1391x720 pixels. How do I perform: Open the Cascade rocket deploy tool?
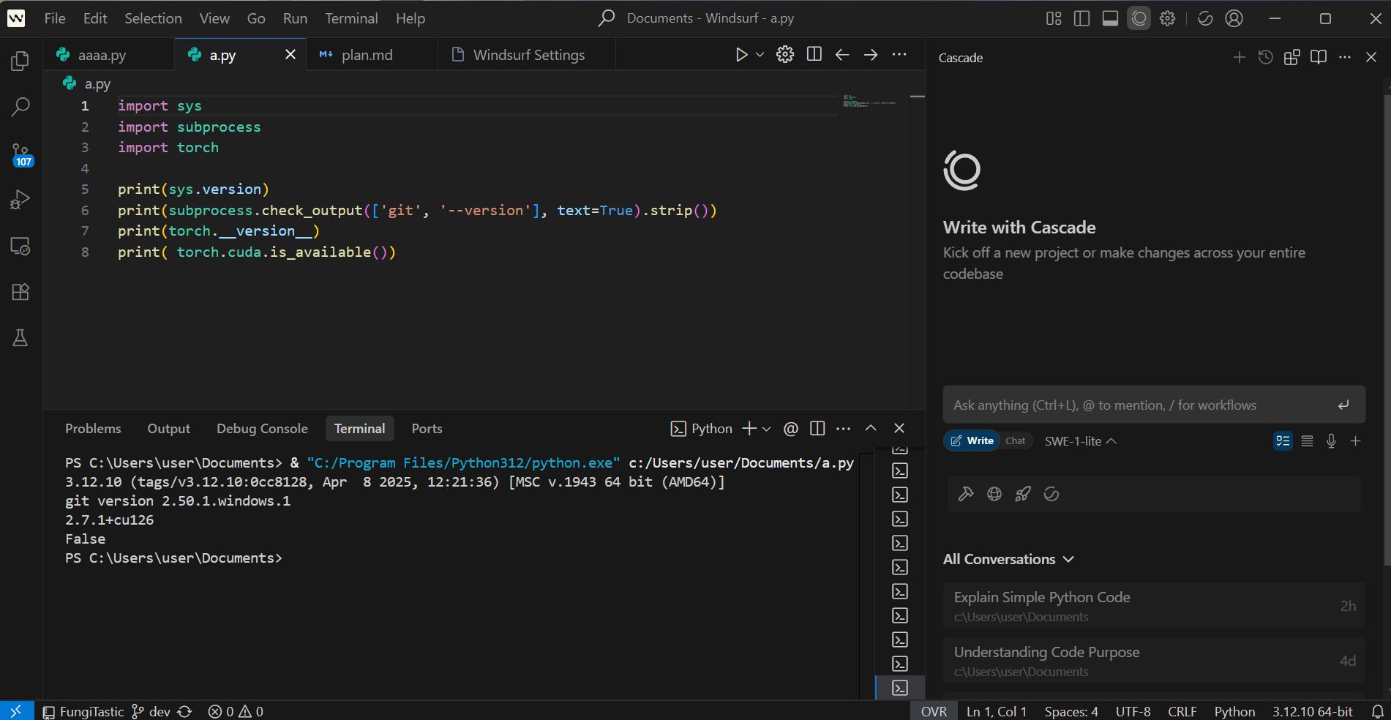(1023, 494)
